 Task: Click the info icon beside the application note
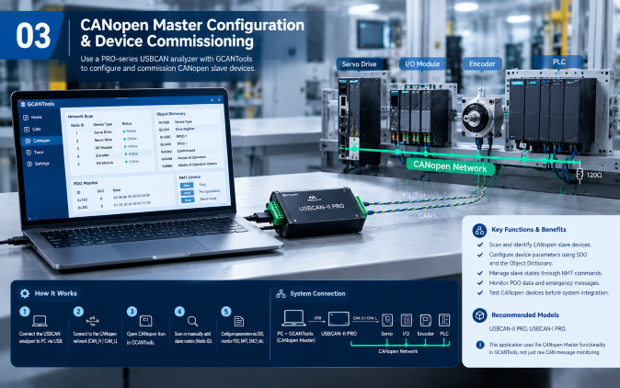[480, 345]
